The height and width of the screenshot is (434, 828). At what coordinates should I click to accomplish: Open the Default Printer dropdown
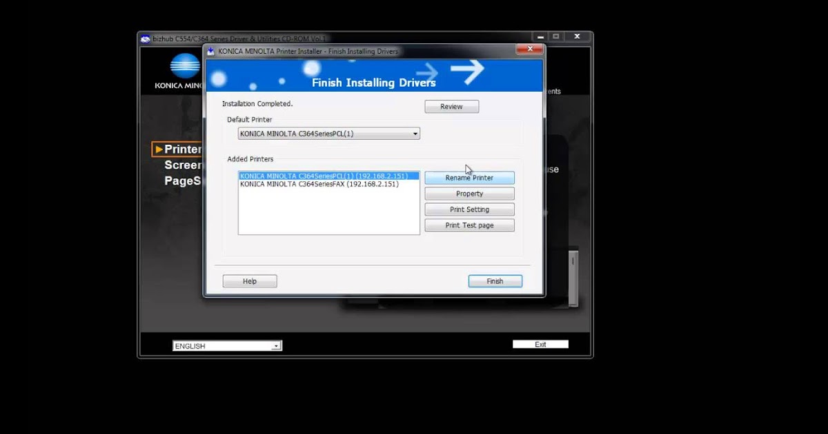click(329, 134)
